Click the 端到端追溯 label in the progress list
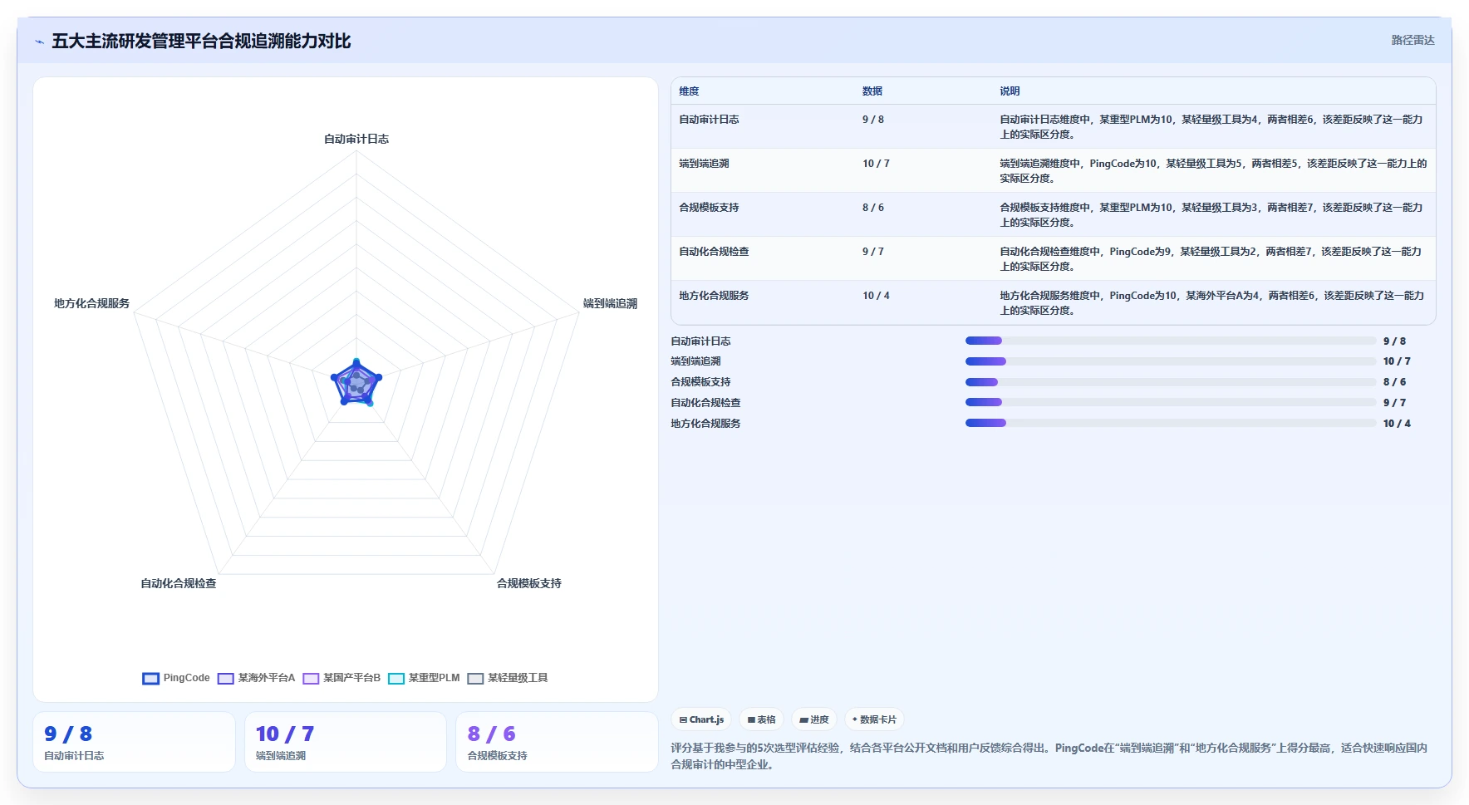Image resolution: width=1469 pixels, height=805 pixels. (x=695, y=361)
